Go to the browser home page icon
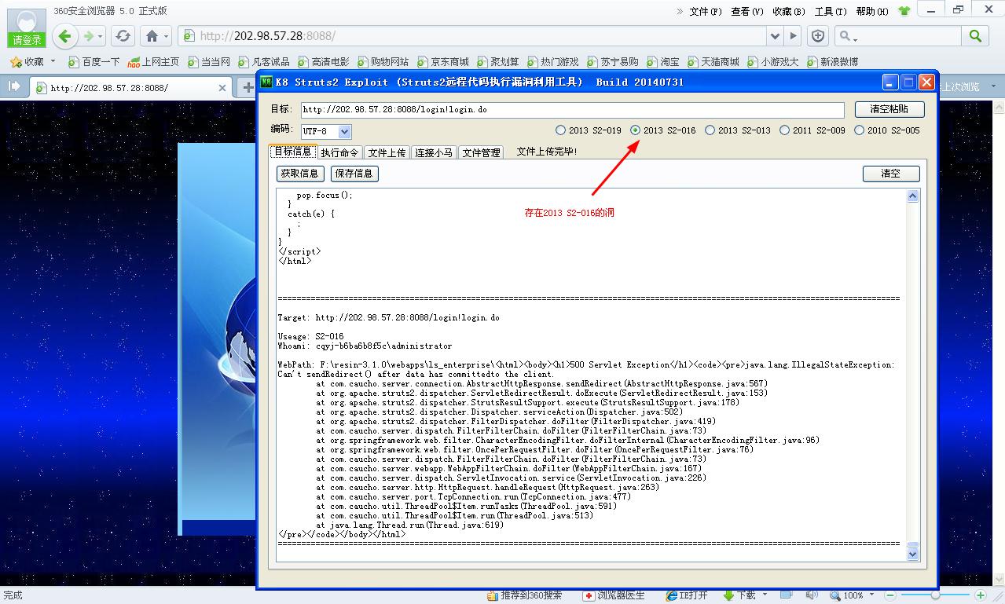Viewport: 1005px width, 604px height. click(152, 36)
